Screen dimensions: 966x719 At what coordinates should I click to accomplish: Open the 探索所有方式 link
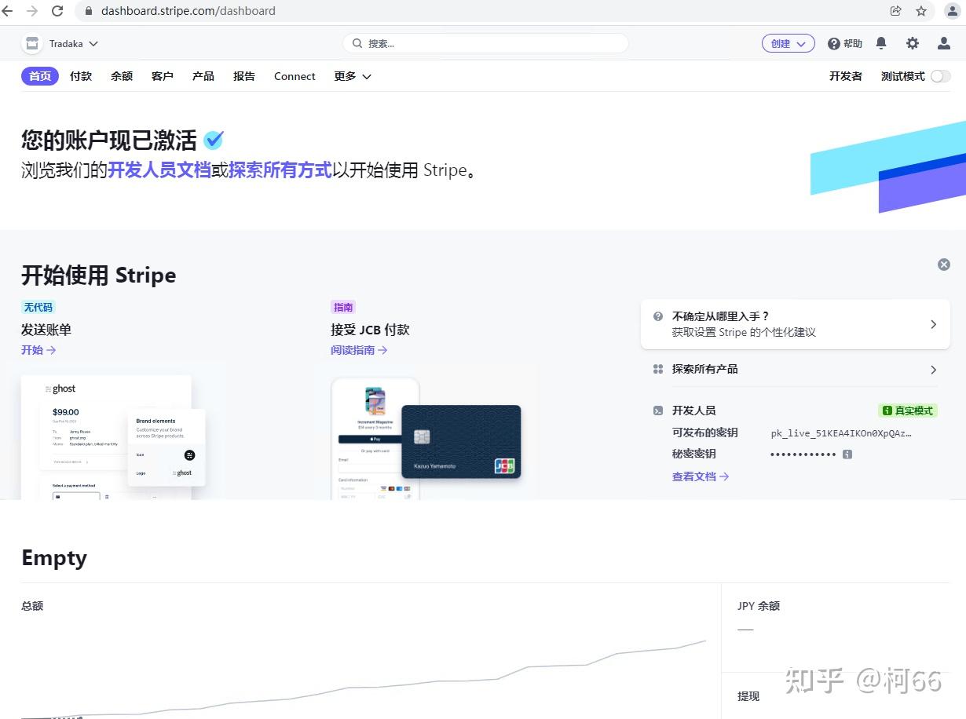click(x=280, y=170)
